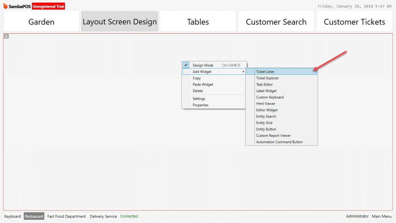396x223 pixels.
Task: Switch to Delivery Service department
Action: click(x=103, y=216)
